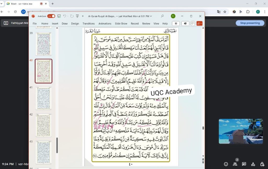This screenshot has width=268, height=169.
Task: Open Meet host controls lock icon
Action: (262, 164)
